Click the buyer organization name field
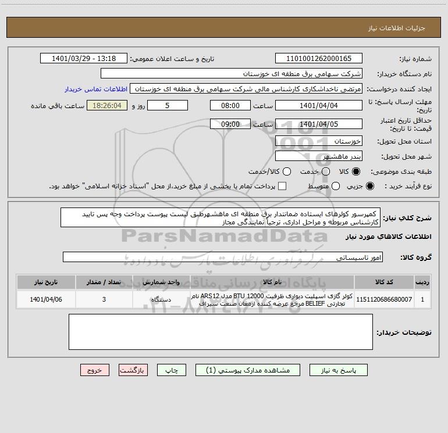This screenshot has height=433, width=448. click(x=232, y=73)
